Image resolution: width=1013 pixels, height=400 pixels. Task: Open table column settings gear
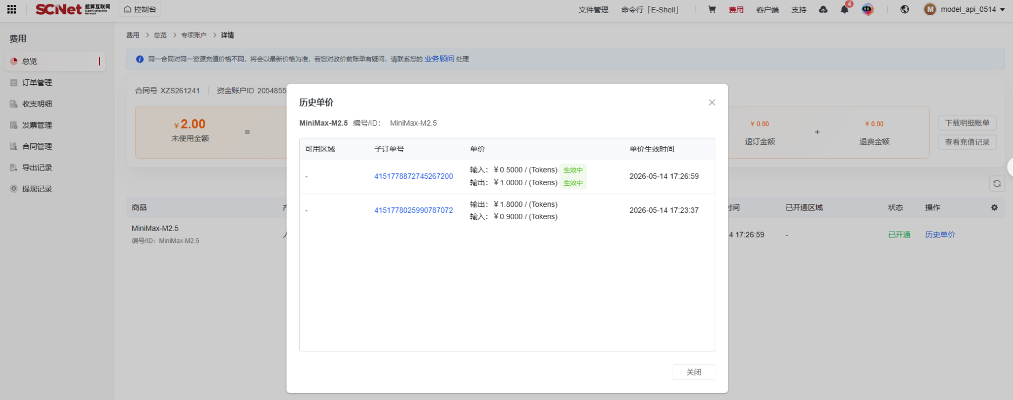pyautogui.click(x=994, y=207)
